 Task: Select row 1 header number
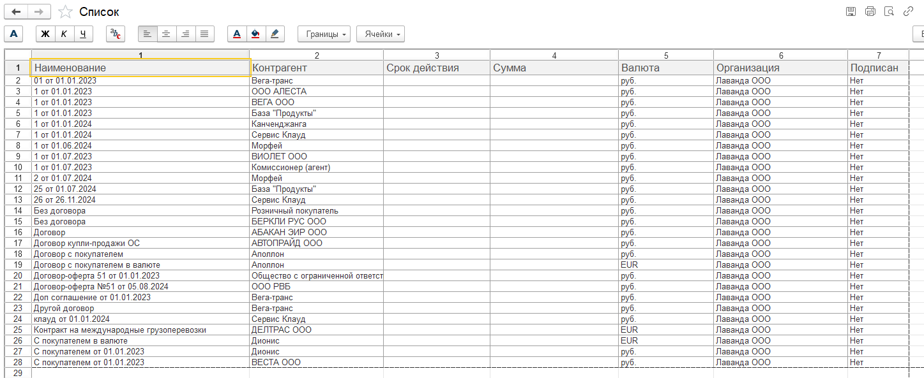(18, 68)
